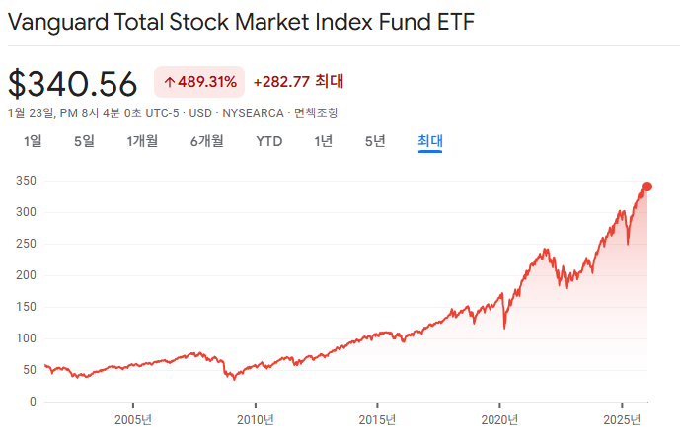Screen dimensions: 680x446
Task: Click the 489.31% gain badge
Action: [199, 82]
